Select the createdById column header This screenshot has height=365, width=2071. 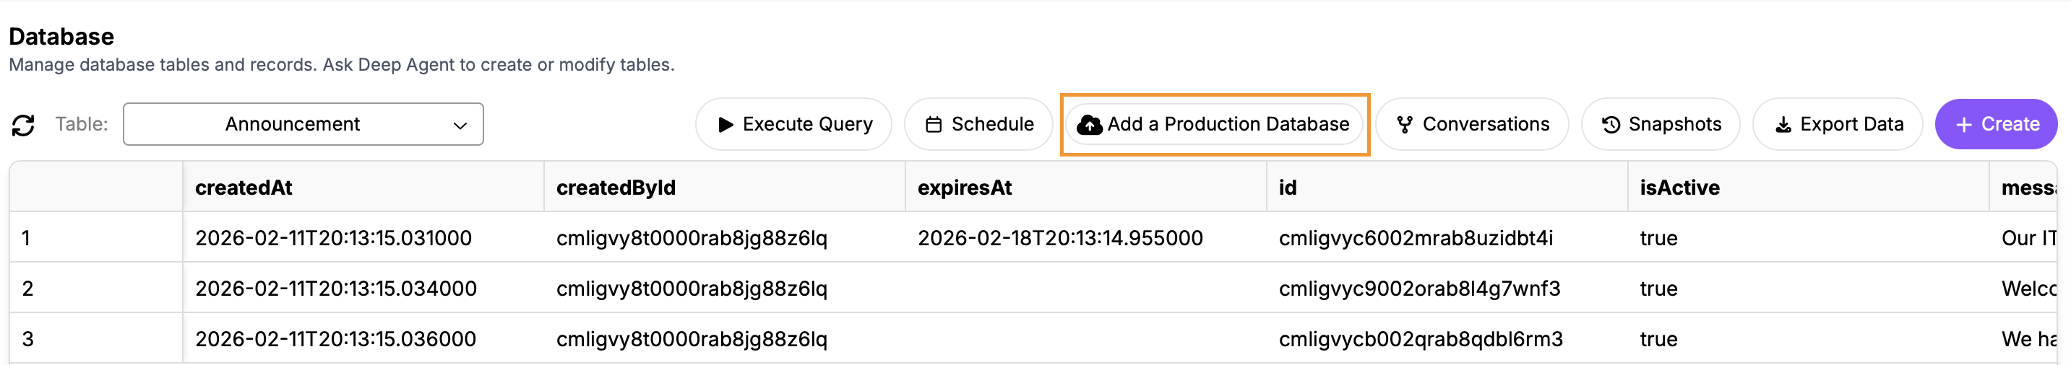(616, 188)
